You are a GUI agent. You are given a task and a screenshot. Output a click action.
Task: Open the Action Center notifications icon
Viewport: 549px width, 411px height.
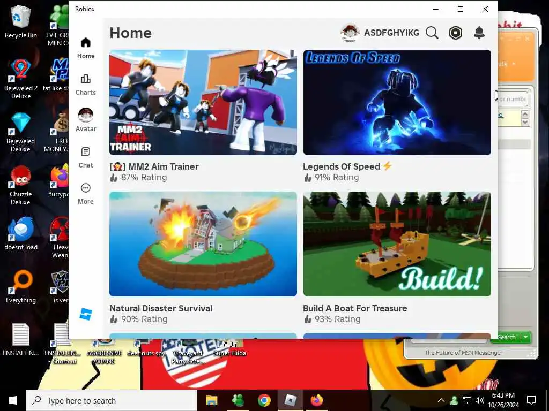click(531, 400)
